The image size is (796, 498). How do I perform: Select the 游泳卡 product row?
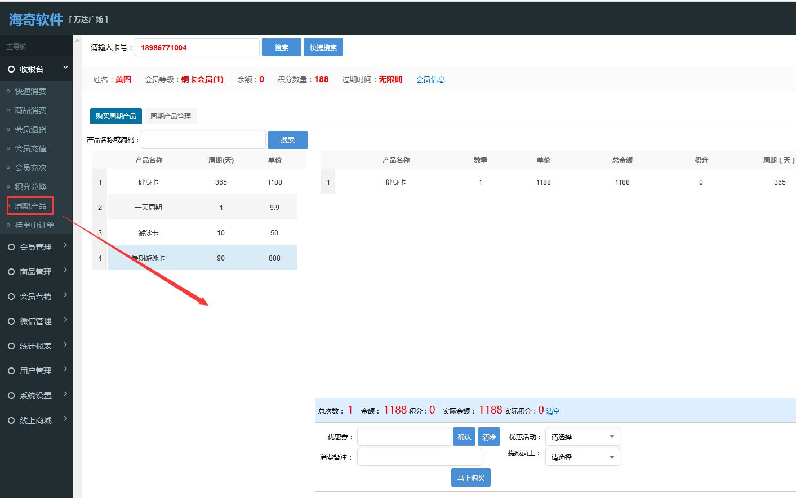click(x=194, y=232)
